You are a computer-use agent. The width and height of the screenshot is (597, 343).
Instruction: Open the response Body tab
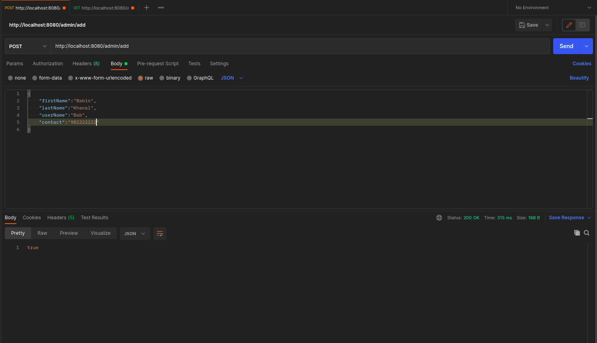[10, 218]
